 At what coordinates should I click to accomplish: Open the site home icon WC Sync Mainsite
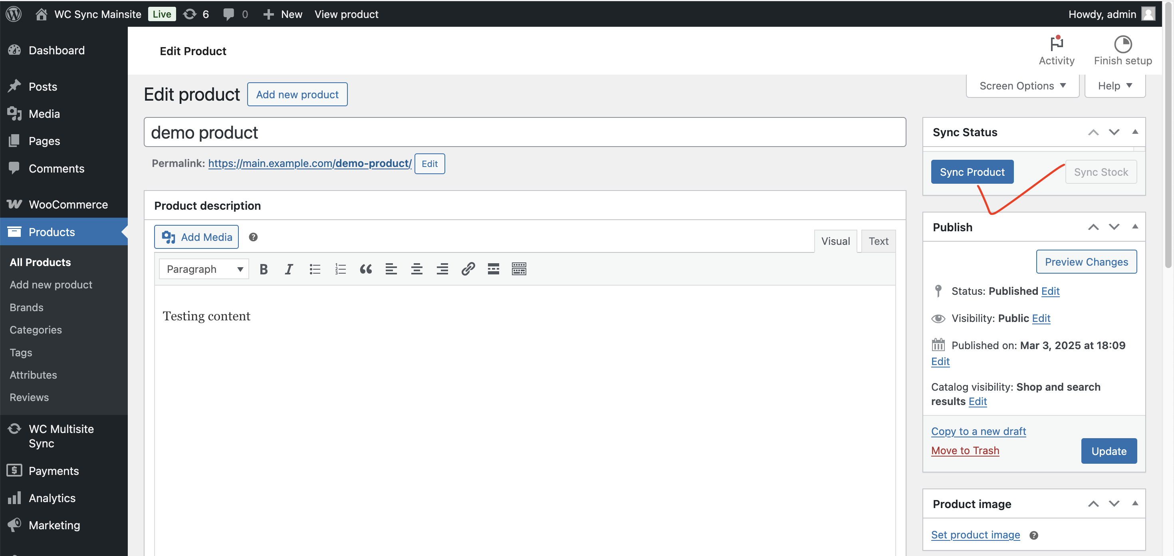point(42,14)
